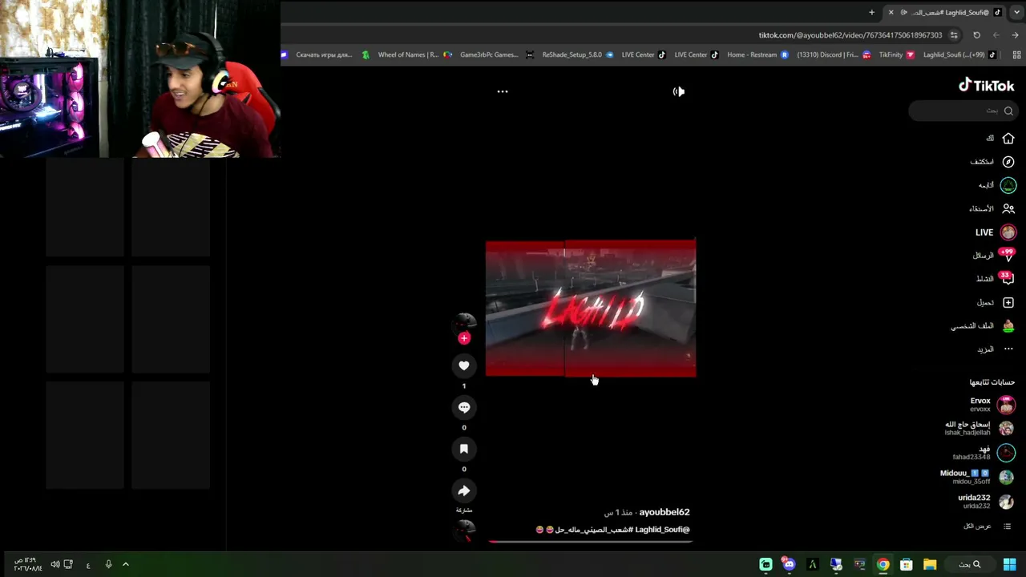Open followed account urida232
This screenshot has width=1026, height=577.
pyautogui.click(x=987, y=502)
